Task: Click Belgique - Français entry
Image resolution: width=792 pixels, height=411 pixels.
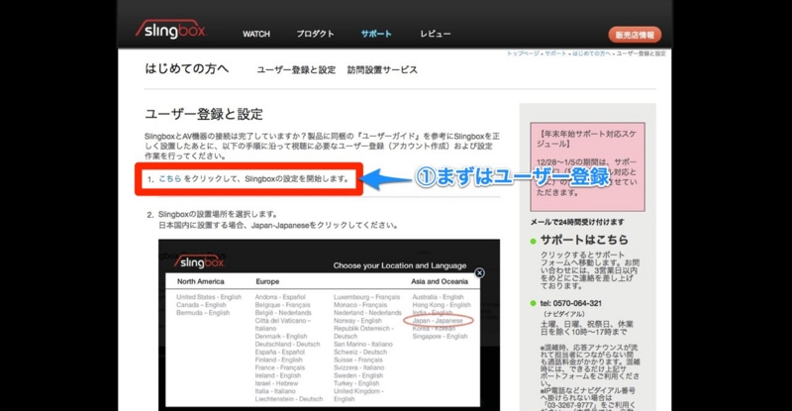Action: coord(283,305)
